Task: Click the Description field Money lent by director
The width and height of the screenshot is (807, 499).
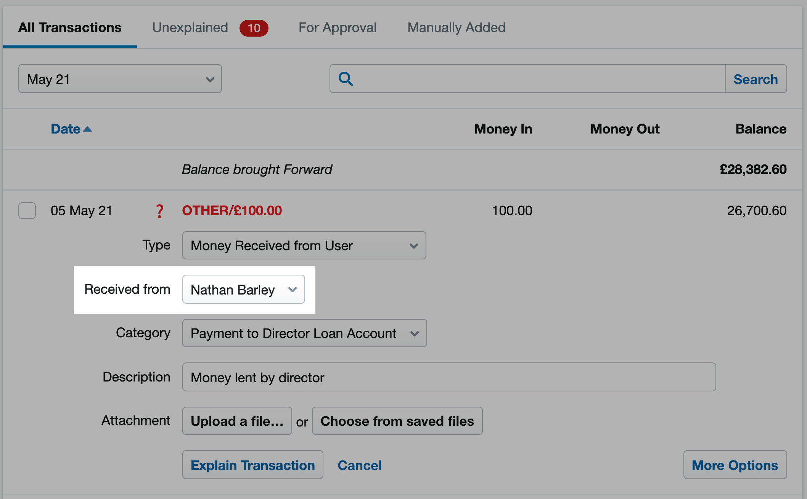Action: pyautogui.click(x=449, y=377)
